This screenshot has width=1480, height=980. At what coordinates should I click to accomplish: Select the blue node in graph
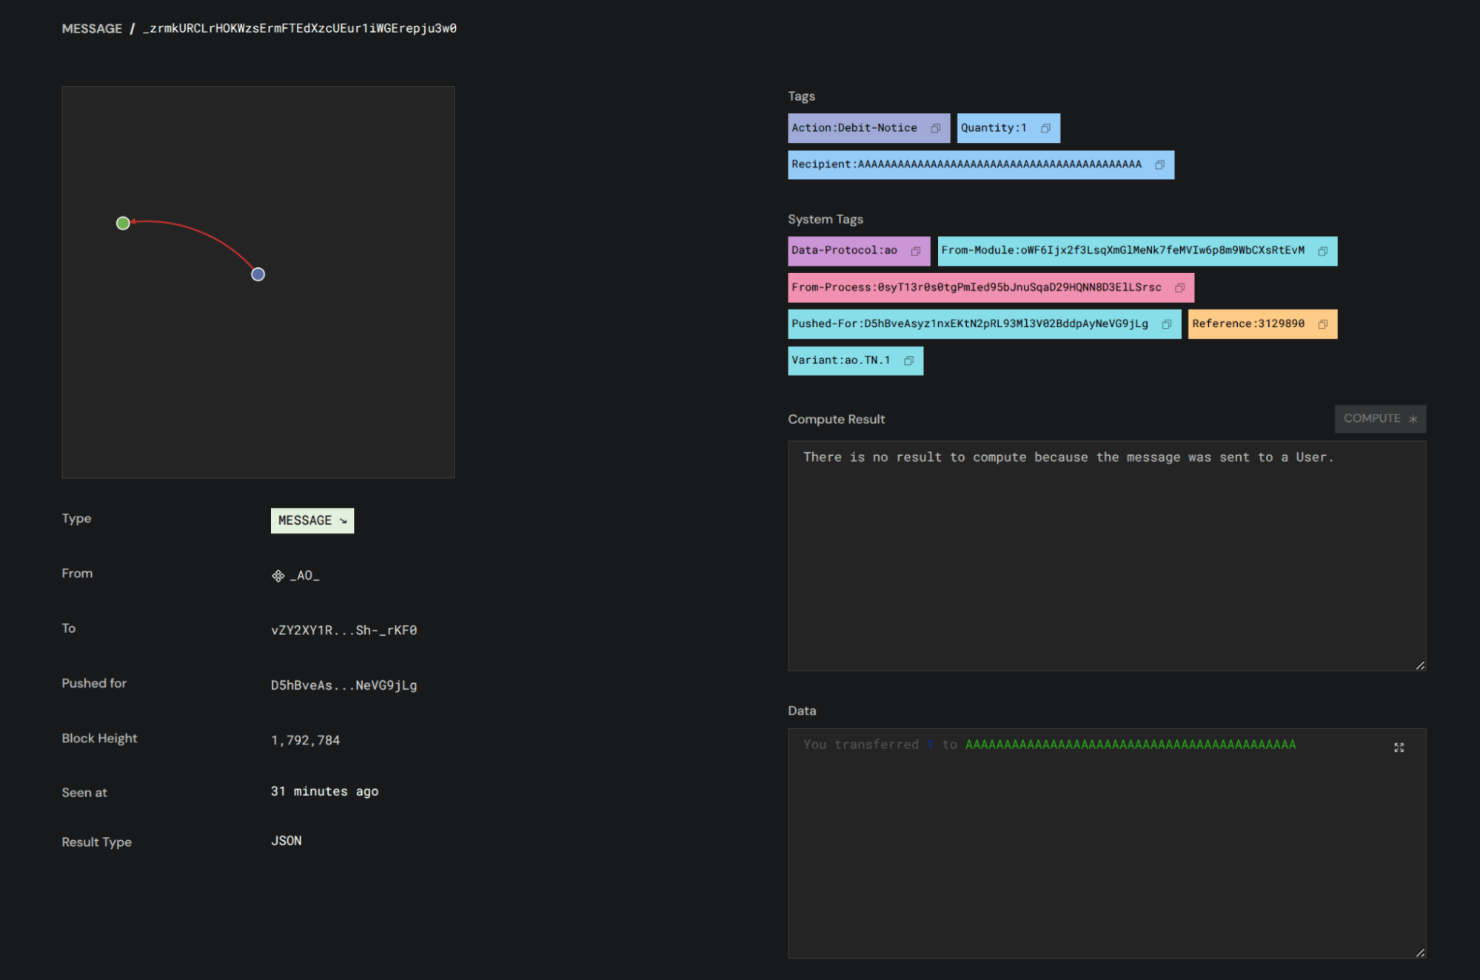pos(258,274)
